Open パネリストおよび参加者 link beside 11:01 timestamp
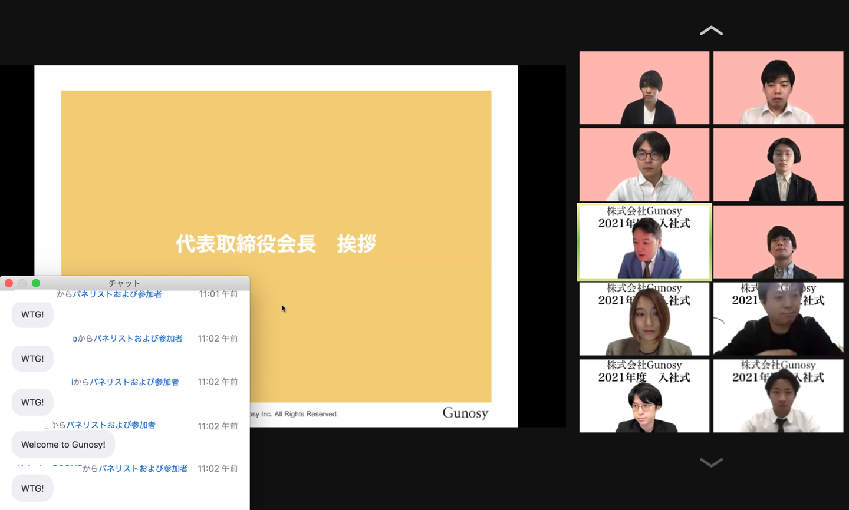The width and height of the screenshot is (849, 510). pyautogui.click(x=117, y=294)
